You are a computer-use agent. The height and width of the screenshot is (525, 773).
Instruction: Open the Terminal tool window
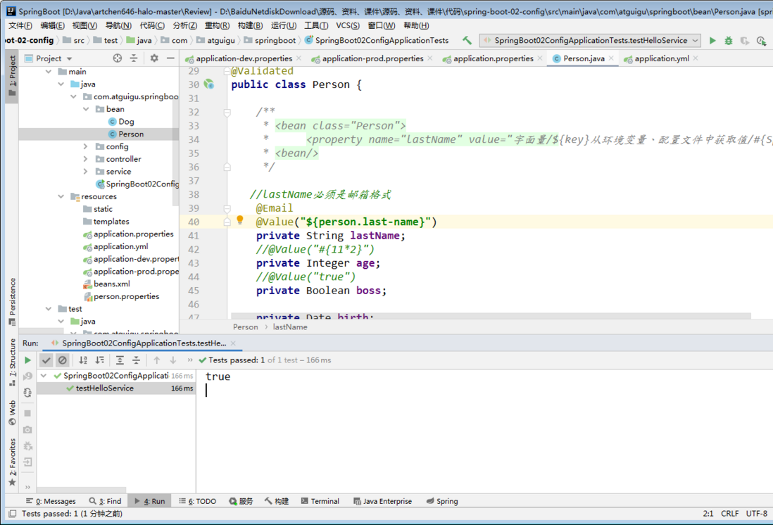point(320,501)
